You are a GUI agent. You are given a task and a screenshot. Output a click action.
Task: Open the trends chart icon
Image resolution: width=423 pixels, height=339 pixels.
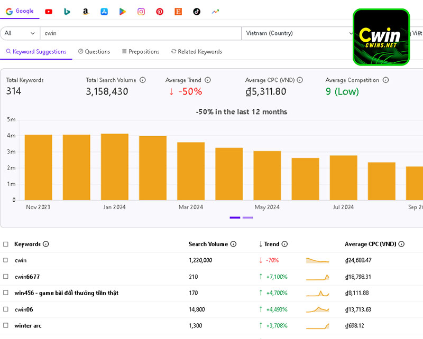click(x=215, y=12)
